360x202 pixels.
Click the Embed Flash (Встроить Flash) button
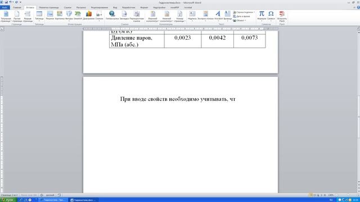coord(282,16)
